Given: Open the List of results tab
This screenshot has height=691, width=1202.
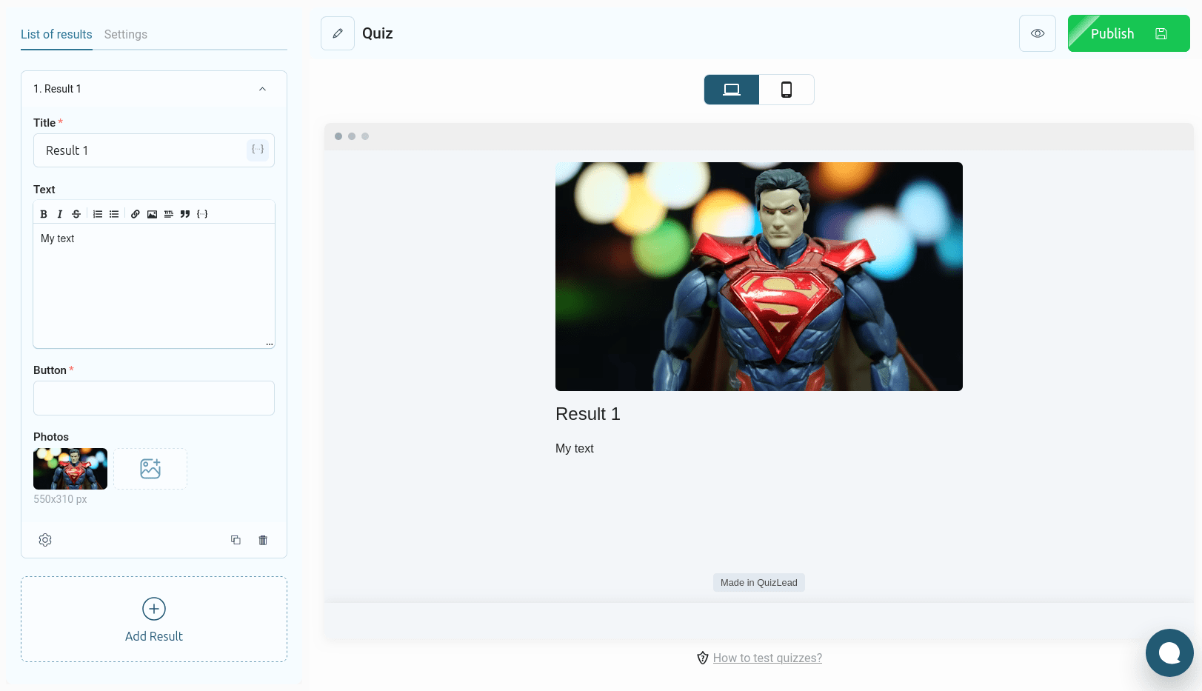Looking at the screenshot, I should tap(56, 34).
